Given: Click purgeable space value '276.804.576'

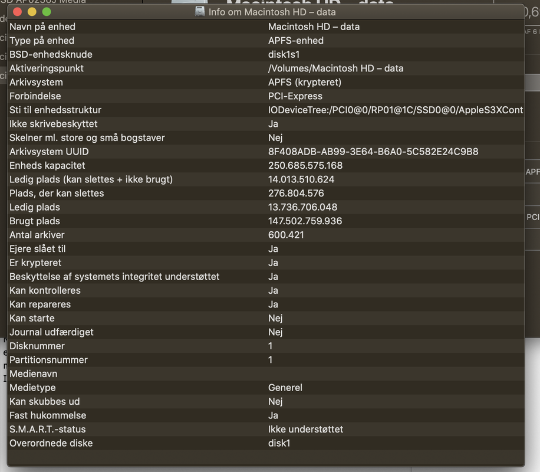Looking at the screenshot, I should click(296, 193).
